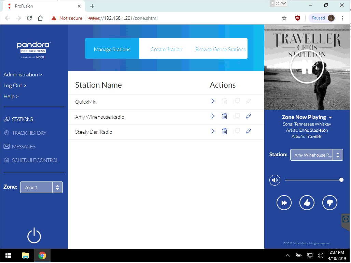Bookmark this page with the star icon
Image resolution: width=351 pixels, height=263 pixels.
click(x=284, y=18)
